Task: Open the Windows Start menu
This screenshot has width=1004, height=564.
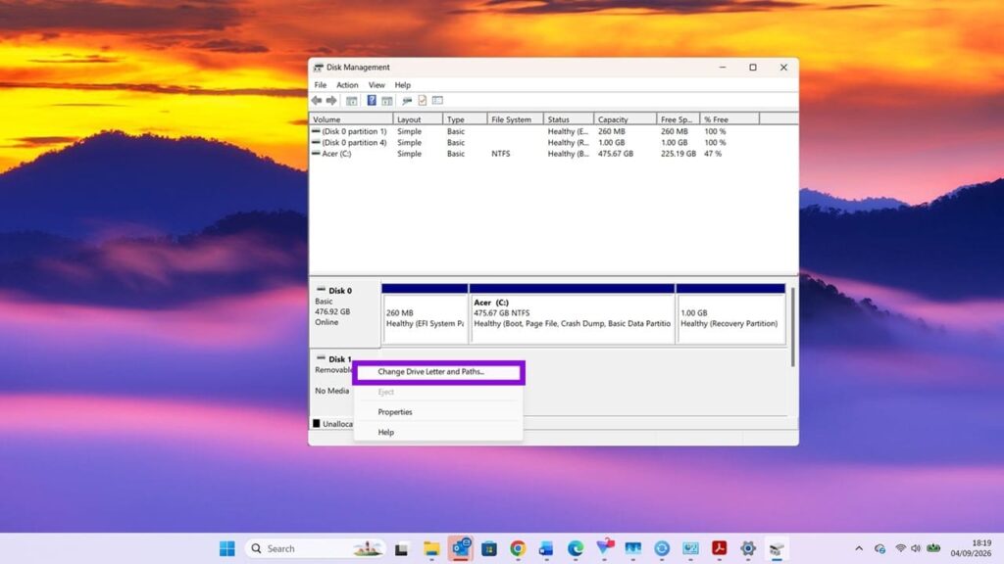Action: click(x=226, y=548)
